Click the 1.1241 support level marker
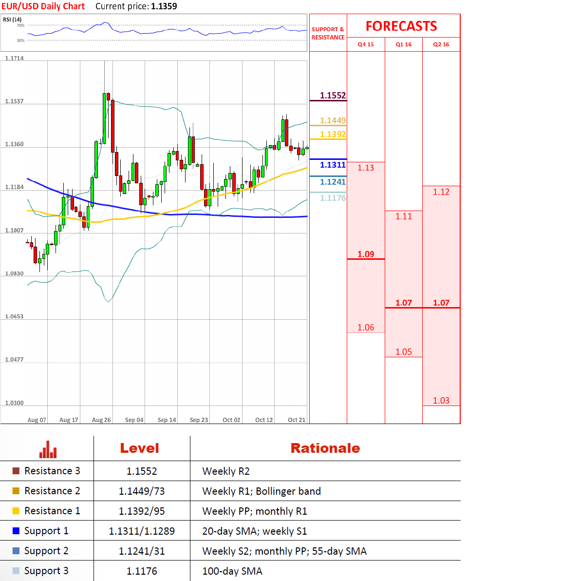 pos(333,182)
